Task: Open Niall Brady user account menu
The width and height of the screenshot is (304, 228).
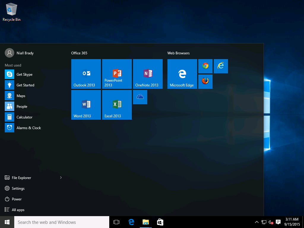Action: click(19, 53)
